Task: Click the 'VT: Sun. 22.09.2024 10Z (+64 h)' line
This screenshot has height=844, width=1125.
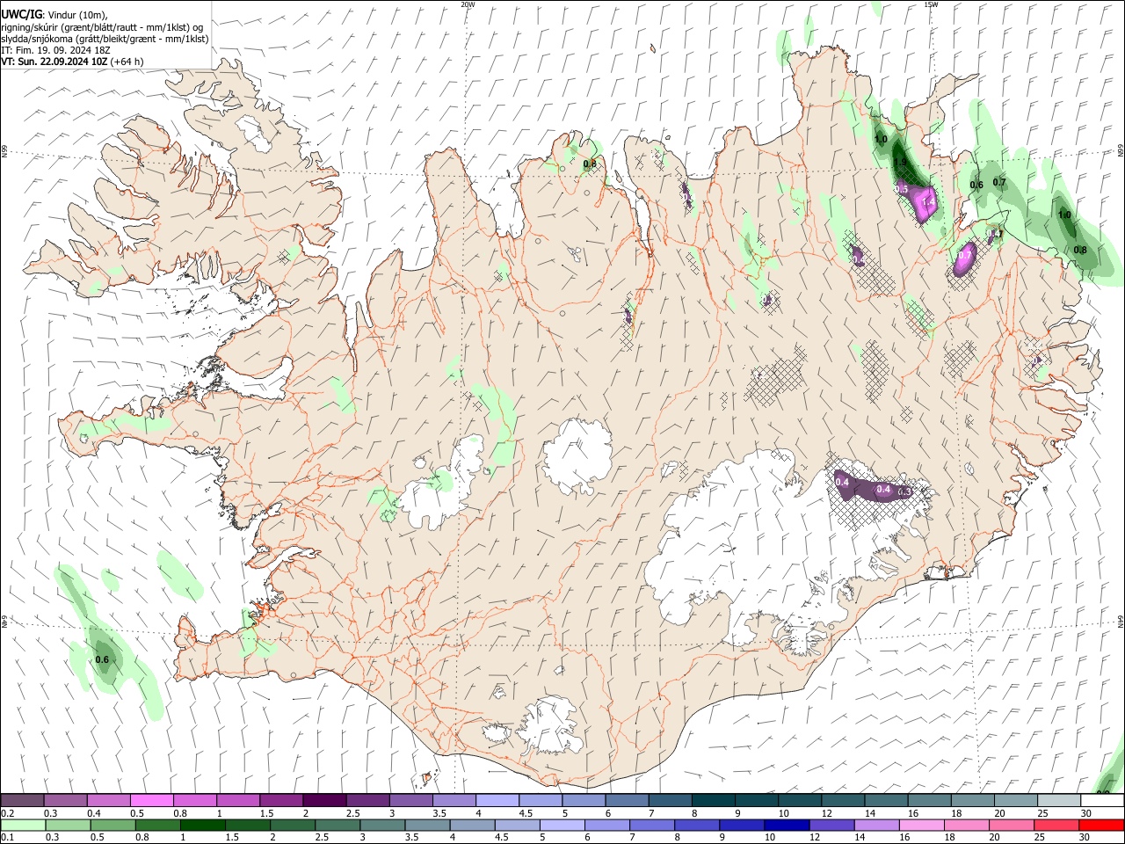Action: pyautogui.click(x=72, y=62)
